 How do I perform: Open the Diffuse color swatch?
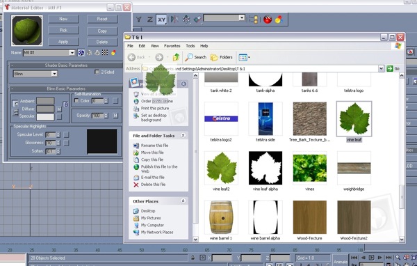pyautogui.click(x=45, y=109)
